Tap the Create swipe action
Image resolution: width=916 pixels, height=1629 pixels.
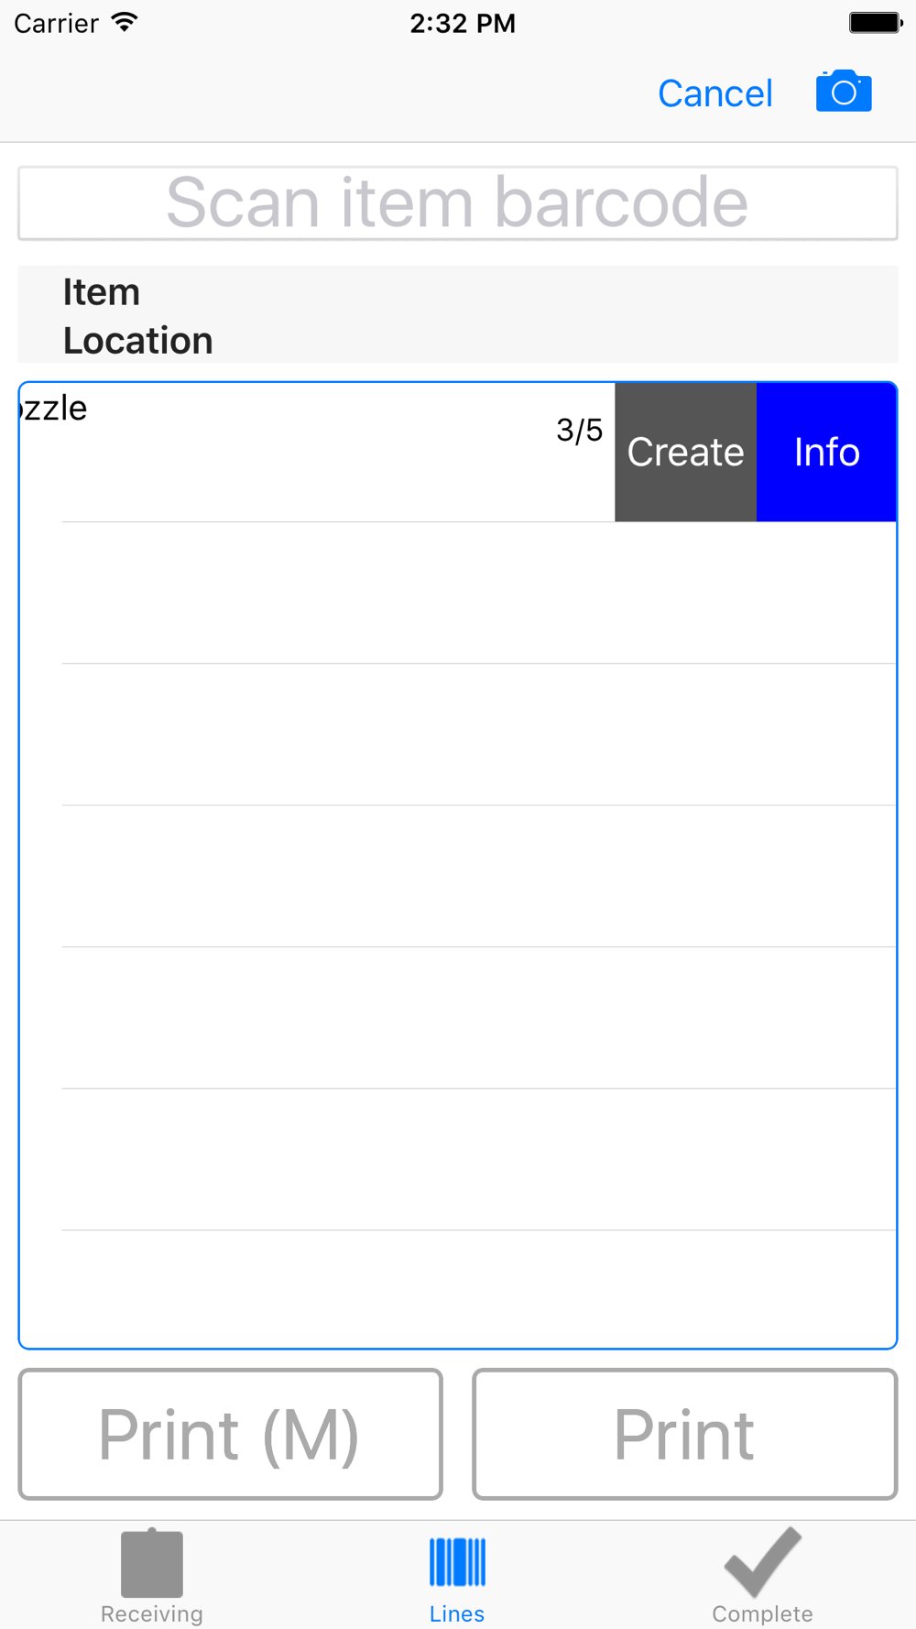point(685,452)
